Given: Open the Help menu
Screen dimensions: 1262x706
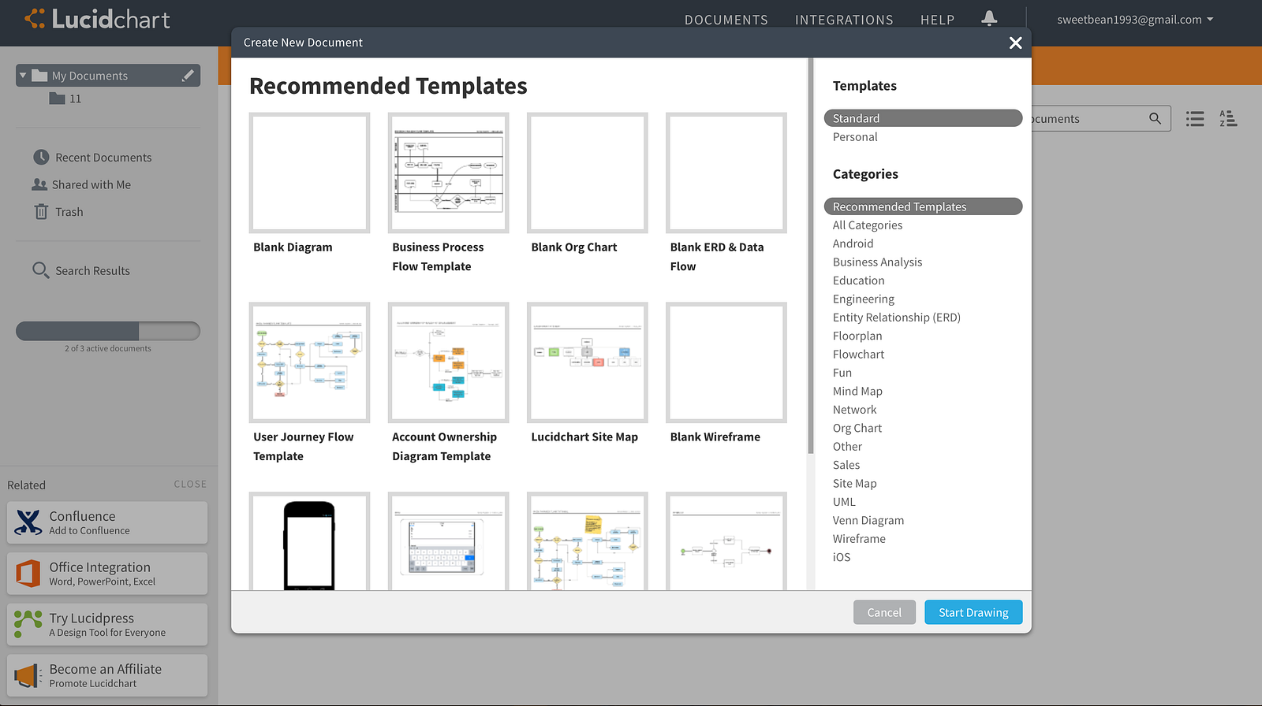Looking at the screenshot, I should (937, 20).
